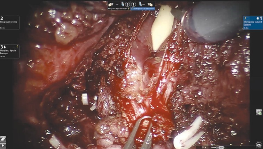Adjust the slider in bottom status bar
This screenshot has width=263, height=149.
click(x=218, y=148)
